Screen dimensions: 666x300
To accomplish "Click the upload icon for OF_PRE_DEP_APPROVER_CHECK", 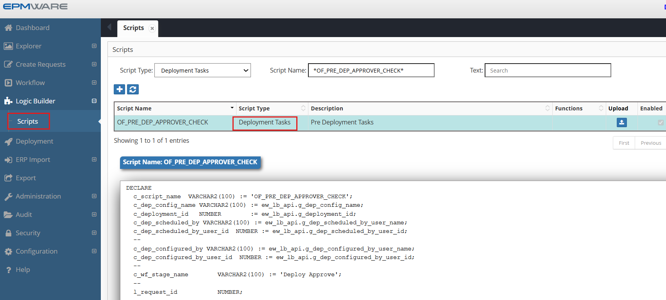I will pos(621,122).
